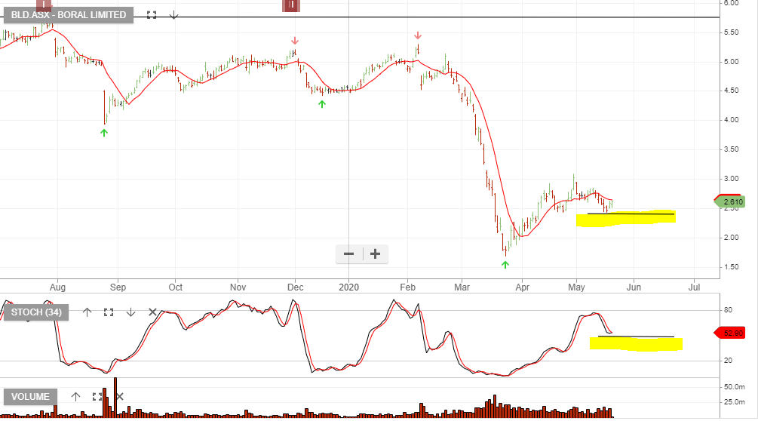Remove the STOCH indicator panel
This screenshot has width=758, height=421.
tap(152, 312)
